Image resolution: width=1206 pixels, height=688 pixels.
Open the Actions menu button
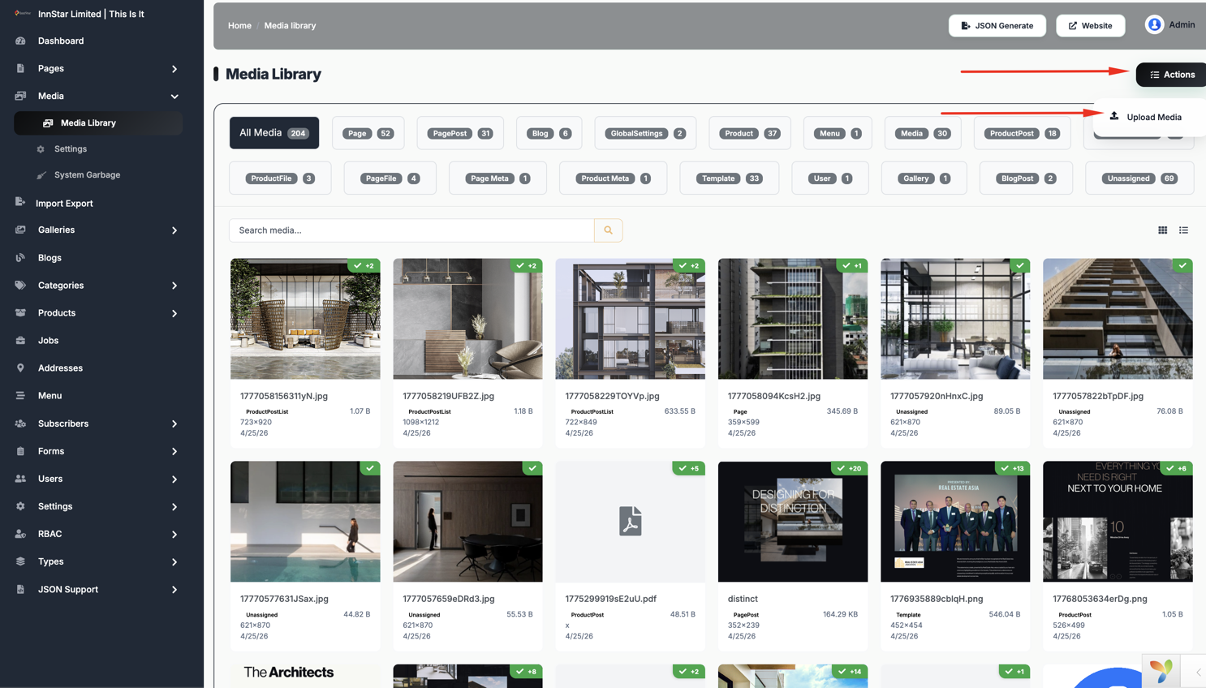(1171, 75)
